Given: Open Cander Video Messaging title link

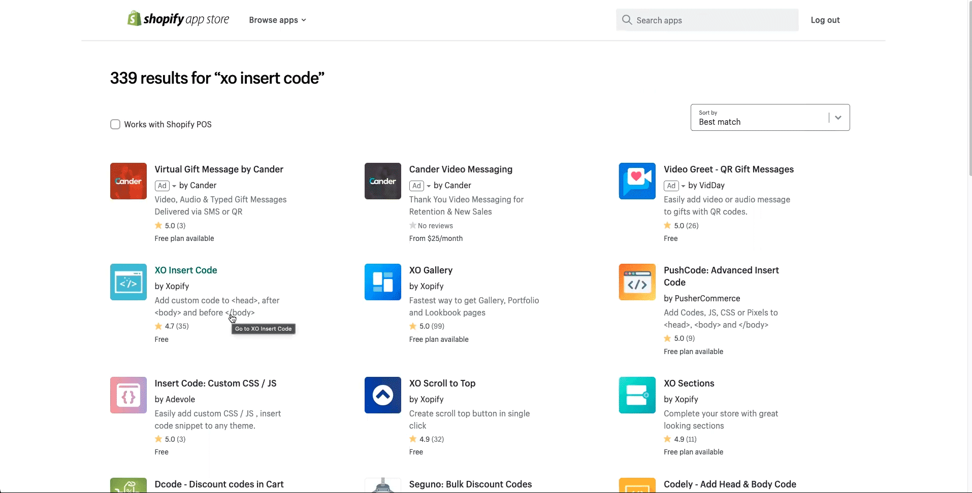Looking at the screenshot, I should (x=461, y=169).
